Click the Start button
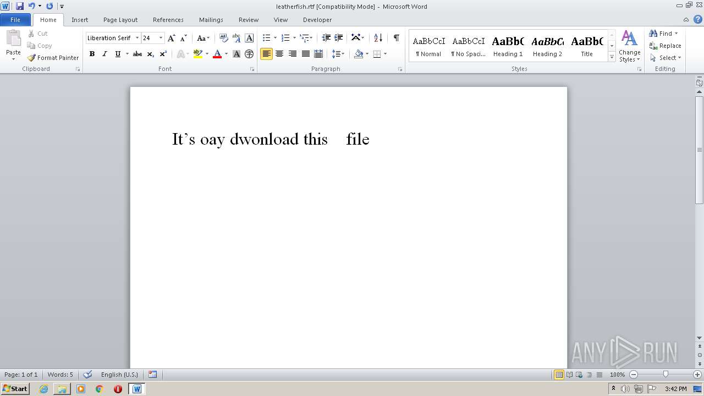Image resolution: width=704 pixels, height=396 pixels. [15, 389]
